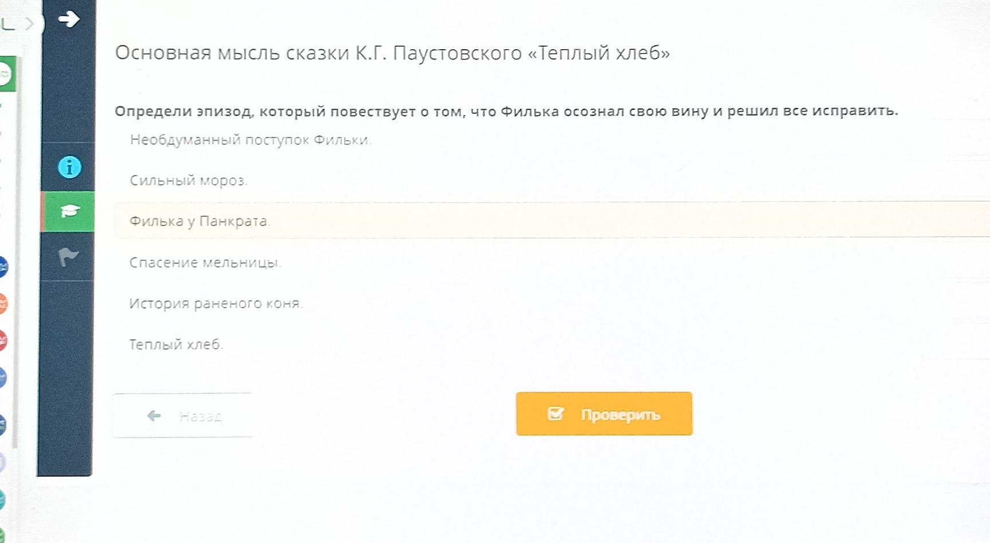
Task: Select the graduation cap icon
Action: [x=69, y=211]
